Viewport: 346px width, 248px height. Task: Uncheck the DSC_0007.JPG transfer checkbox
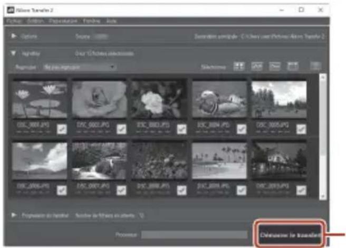[x=122, y=190]
